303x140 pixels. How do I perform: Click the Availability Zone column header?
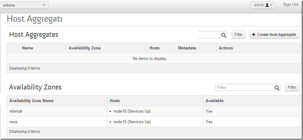85,48
